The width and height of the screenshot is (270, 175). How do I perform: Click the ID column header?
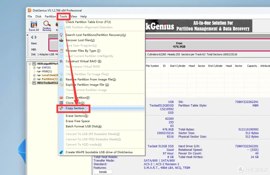164,66
